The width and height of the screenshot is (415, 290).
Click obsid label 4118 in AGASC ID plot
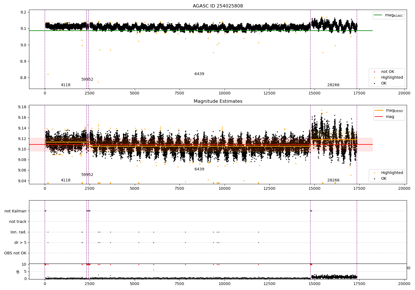pyautogui.click(x=66, y=85)
